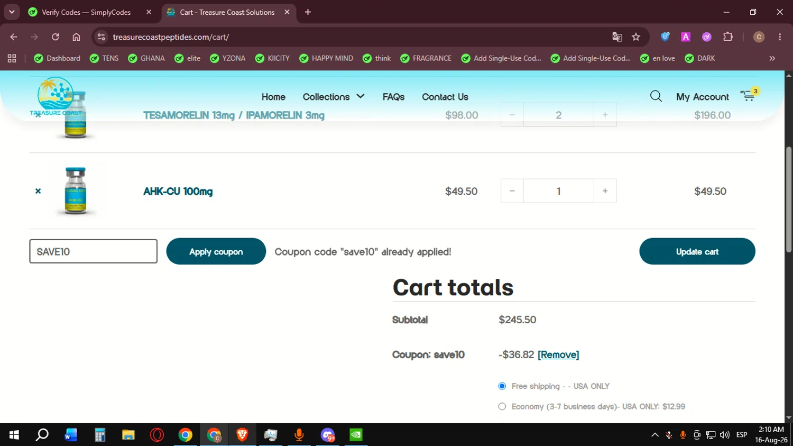Open a new browser tab
Image resolution: width=793 pixels, height=446 pixels.
coord(308,12)
